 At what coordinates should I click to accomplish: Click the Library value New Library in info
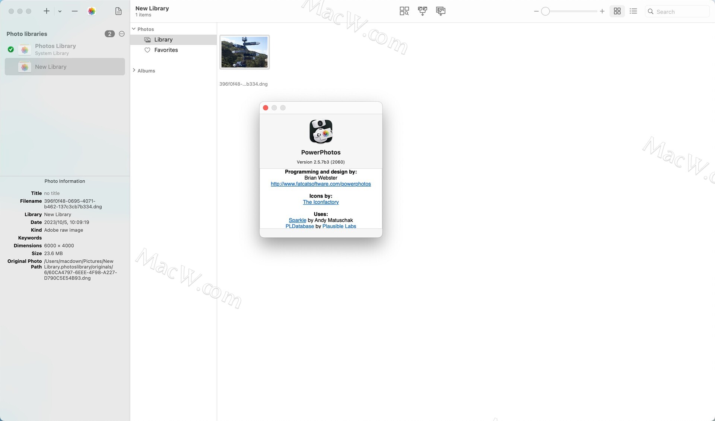click(58, 214)
